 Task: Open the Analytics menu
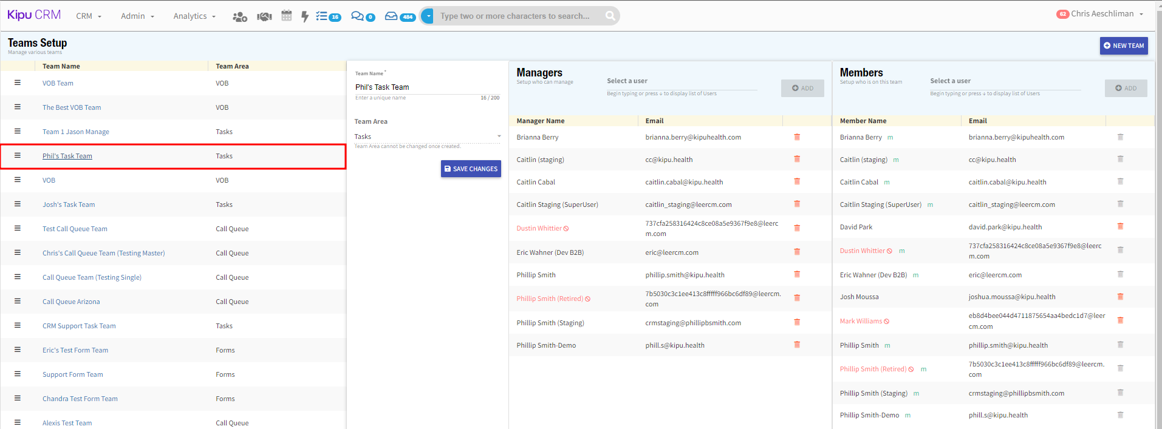[194, 16]
